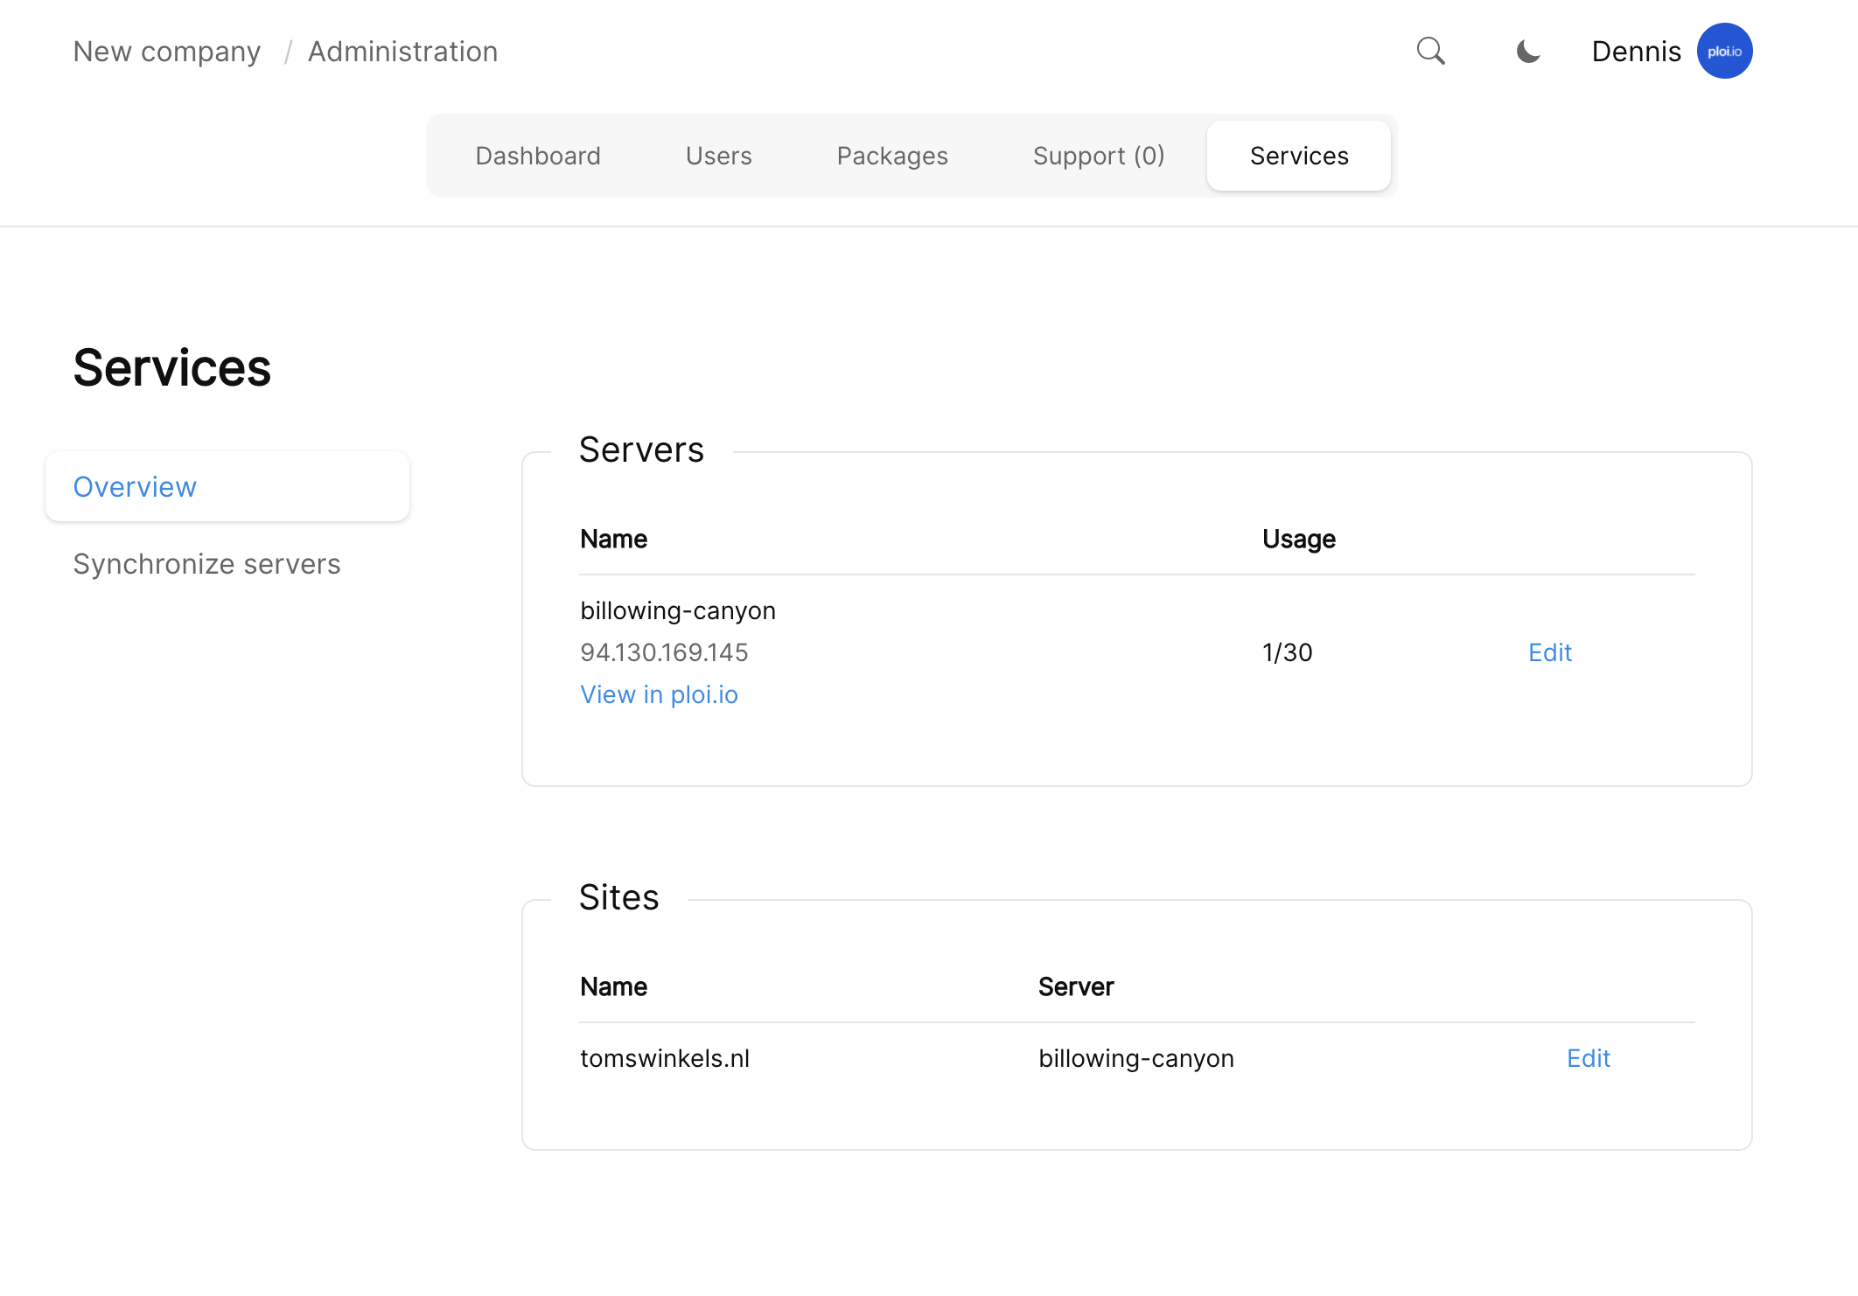
Task: Click server IP address 94.130.169.145
Action: coord(664,652)
